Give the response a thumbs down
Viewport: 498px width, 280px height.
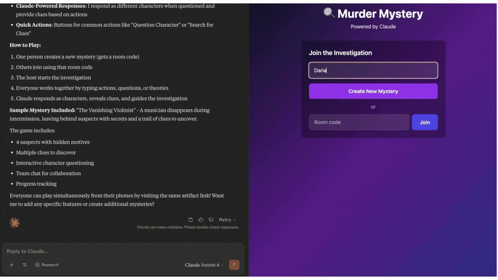211,220
